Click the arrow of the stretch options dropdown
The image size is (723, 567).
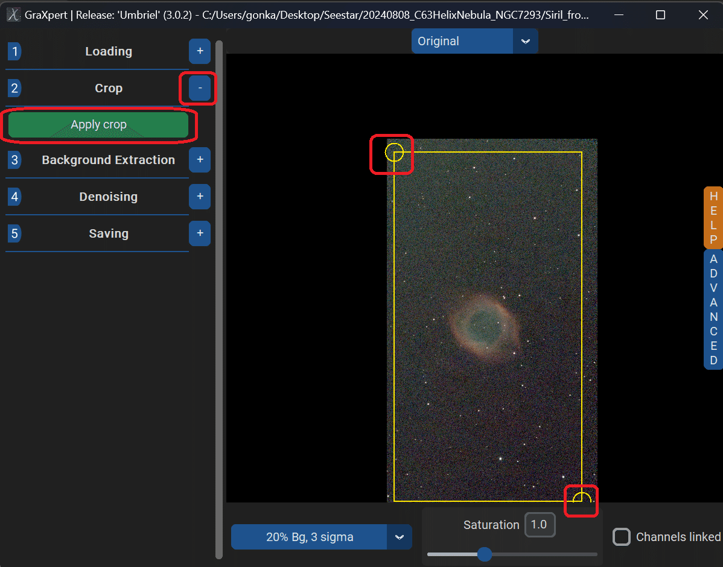400,537
